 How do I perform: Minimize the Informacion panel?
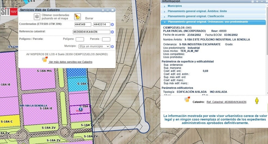coord(262,1)
